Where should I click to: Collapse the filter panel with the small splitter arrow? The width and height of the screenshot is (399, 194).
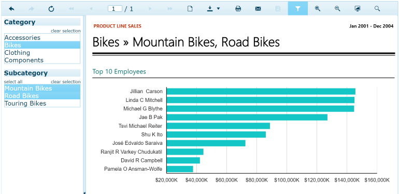click(84, 193)
